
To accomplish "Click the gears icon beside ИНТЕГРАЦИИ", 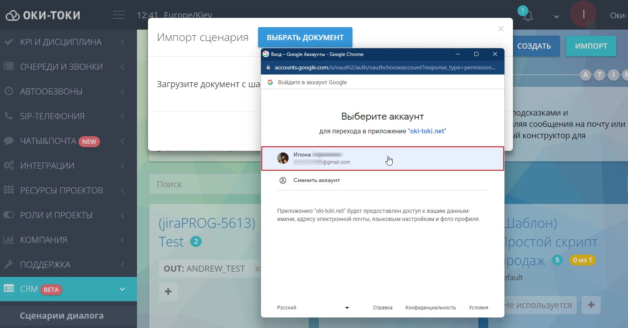I will click(9, 165).
